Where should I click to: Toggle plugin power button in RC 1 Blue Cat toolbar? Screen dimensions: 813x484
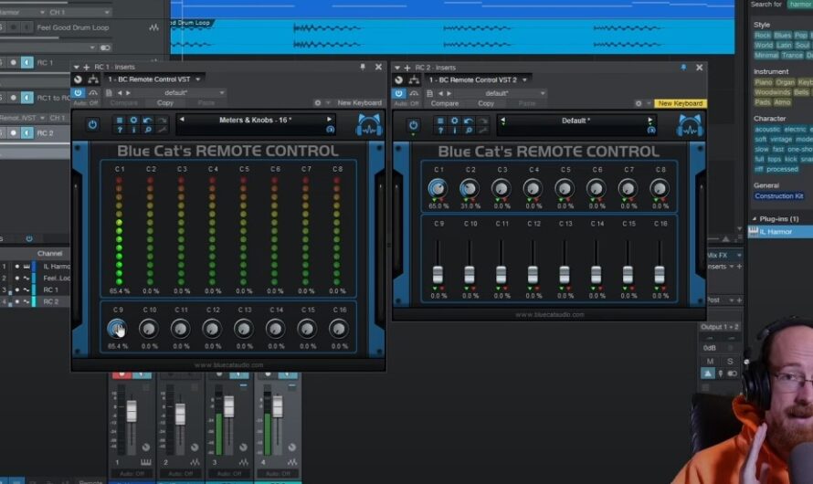[x=92, y=125]
